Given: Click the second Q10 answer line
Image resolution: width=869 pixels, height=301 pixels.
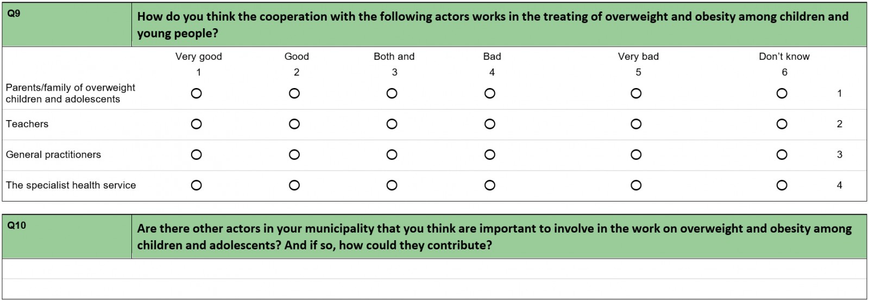Looking at the screenshot, I should (x=434, y=289).
